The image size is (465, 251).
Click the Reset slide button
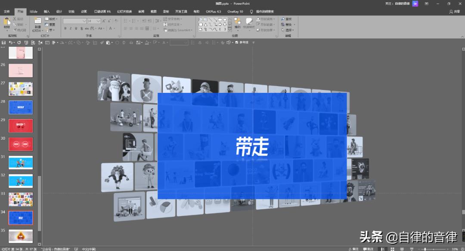(50, 24)
